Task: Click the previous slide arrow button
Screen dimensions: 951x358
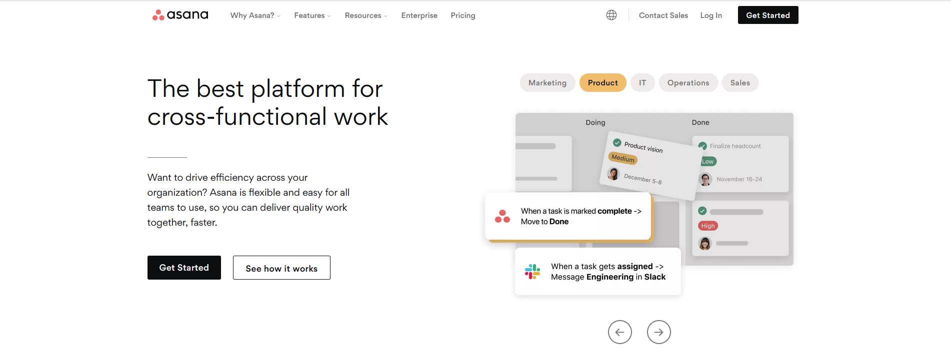Action: click(619, 332)
